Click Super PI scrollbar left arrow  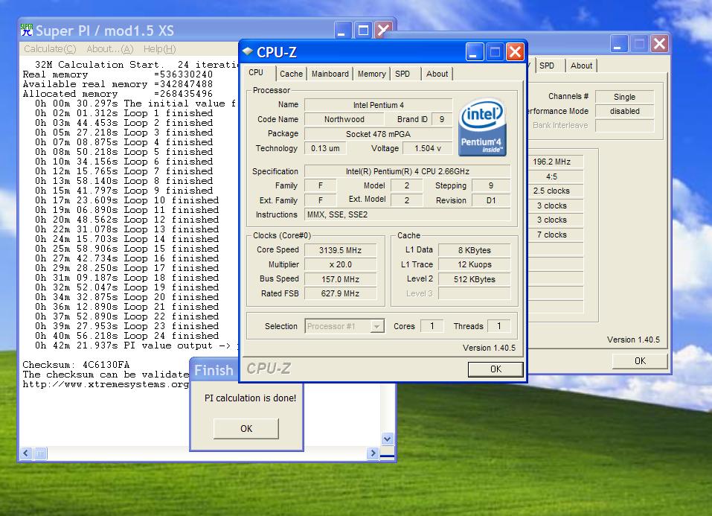point(26,453)
